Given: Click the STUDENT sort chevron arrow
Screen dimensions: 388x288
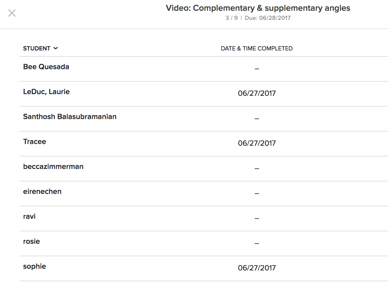Looking at the screenshot, I should click(x=56, y=48).
